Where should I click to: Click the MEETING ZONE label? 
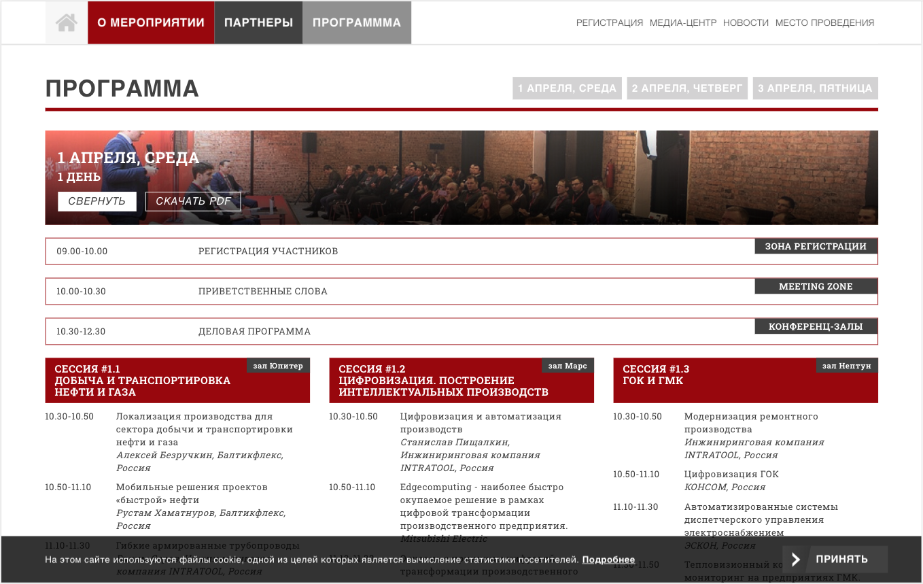(x=816, y=286)
